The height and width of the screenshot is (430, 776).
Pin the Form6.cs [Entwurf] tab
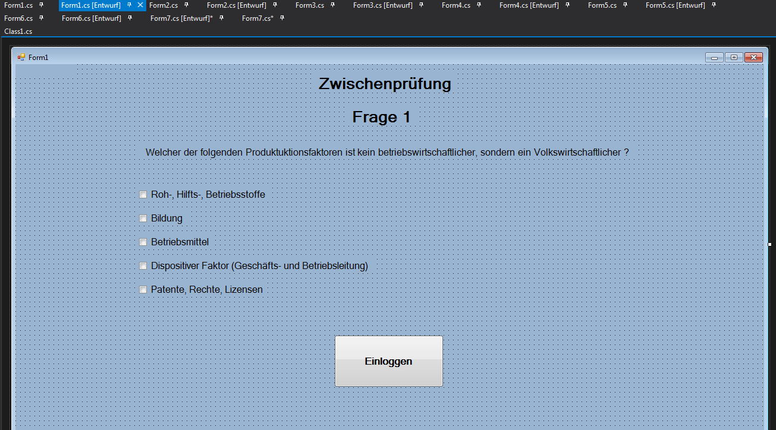(130, 18)
